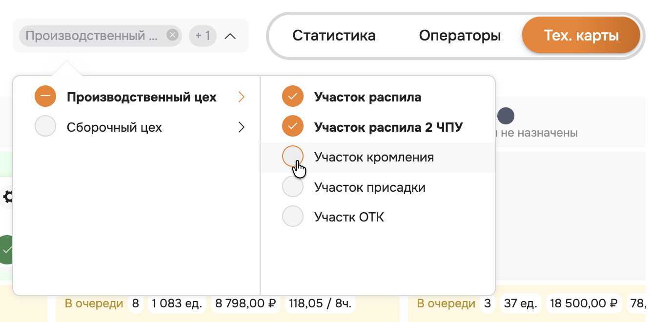Viewport: 652px width, 322px height.
Task: Select the Тех. карты tab
Action: tap(581, 36)
